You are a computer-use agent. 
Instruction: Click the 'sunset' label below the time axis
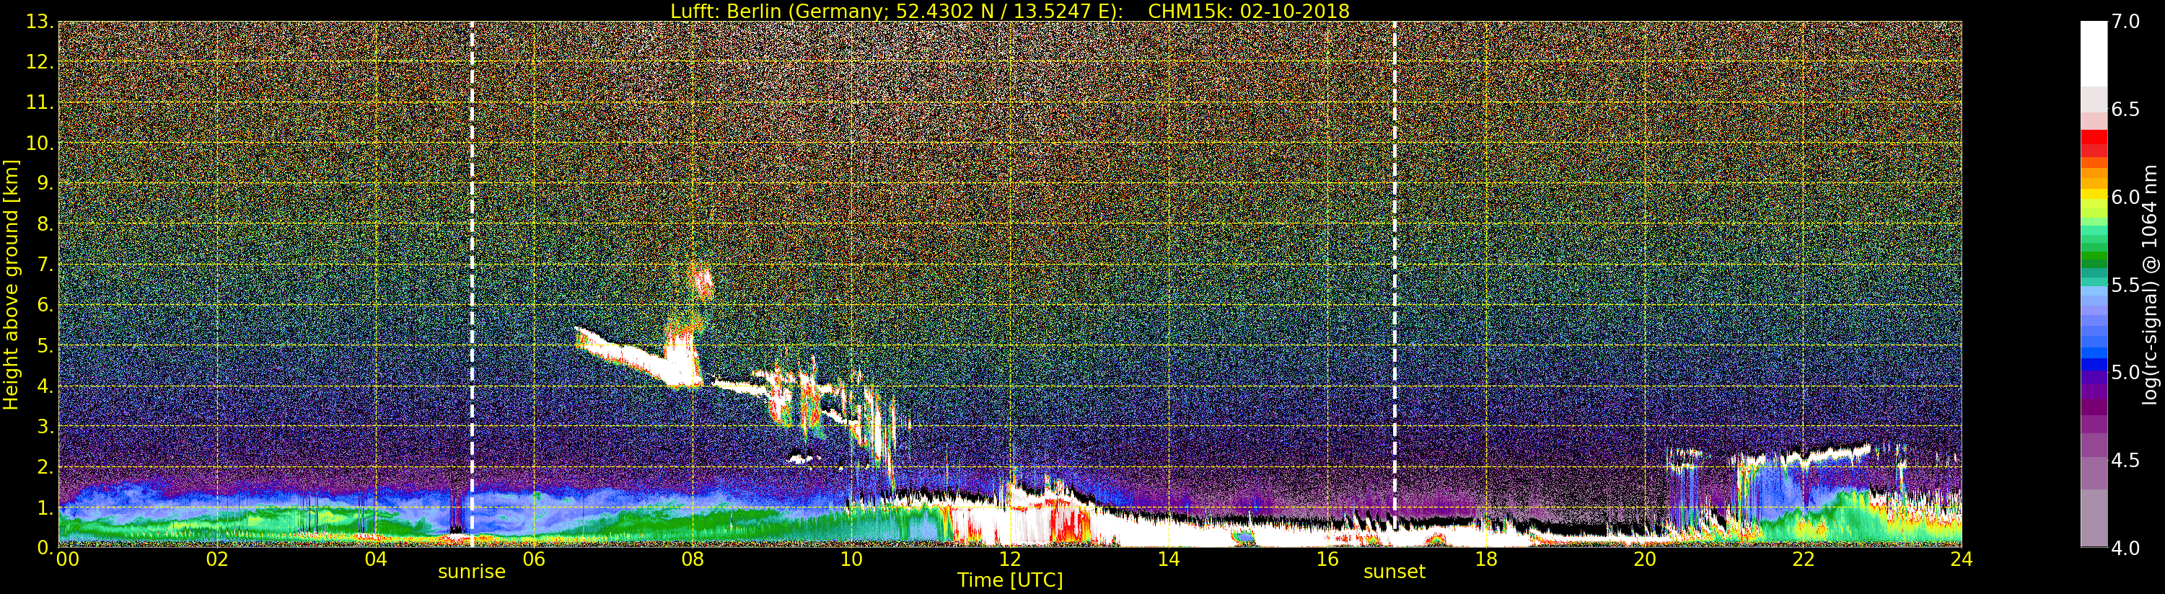1395,572
